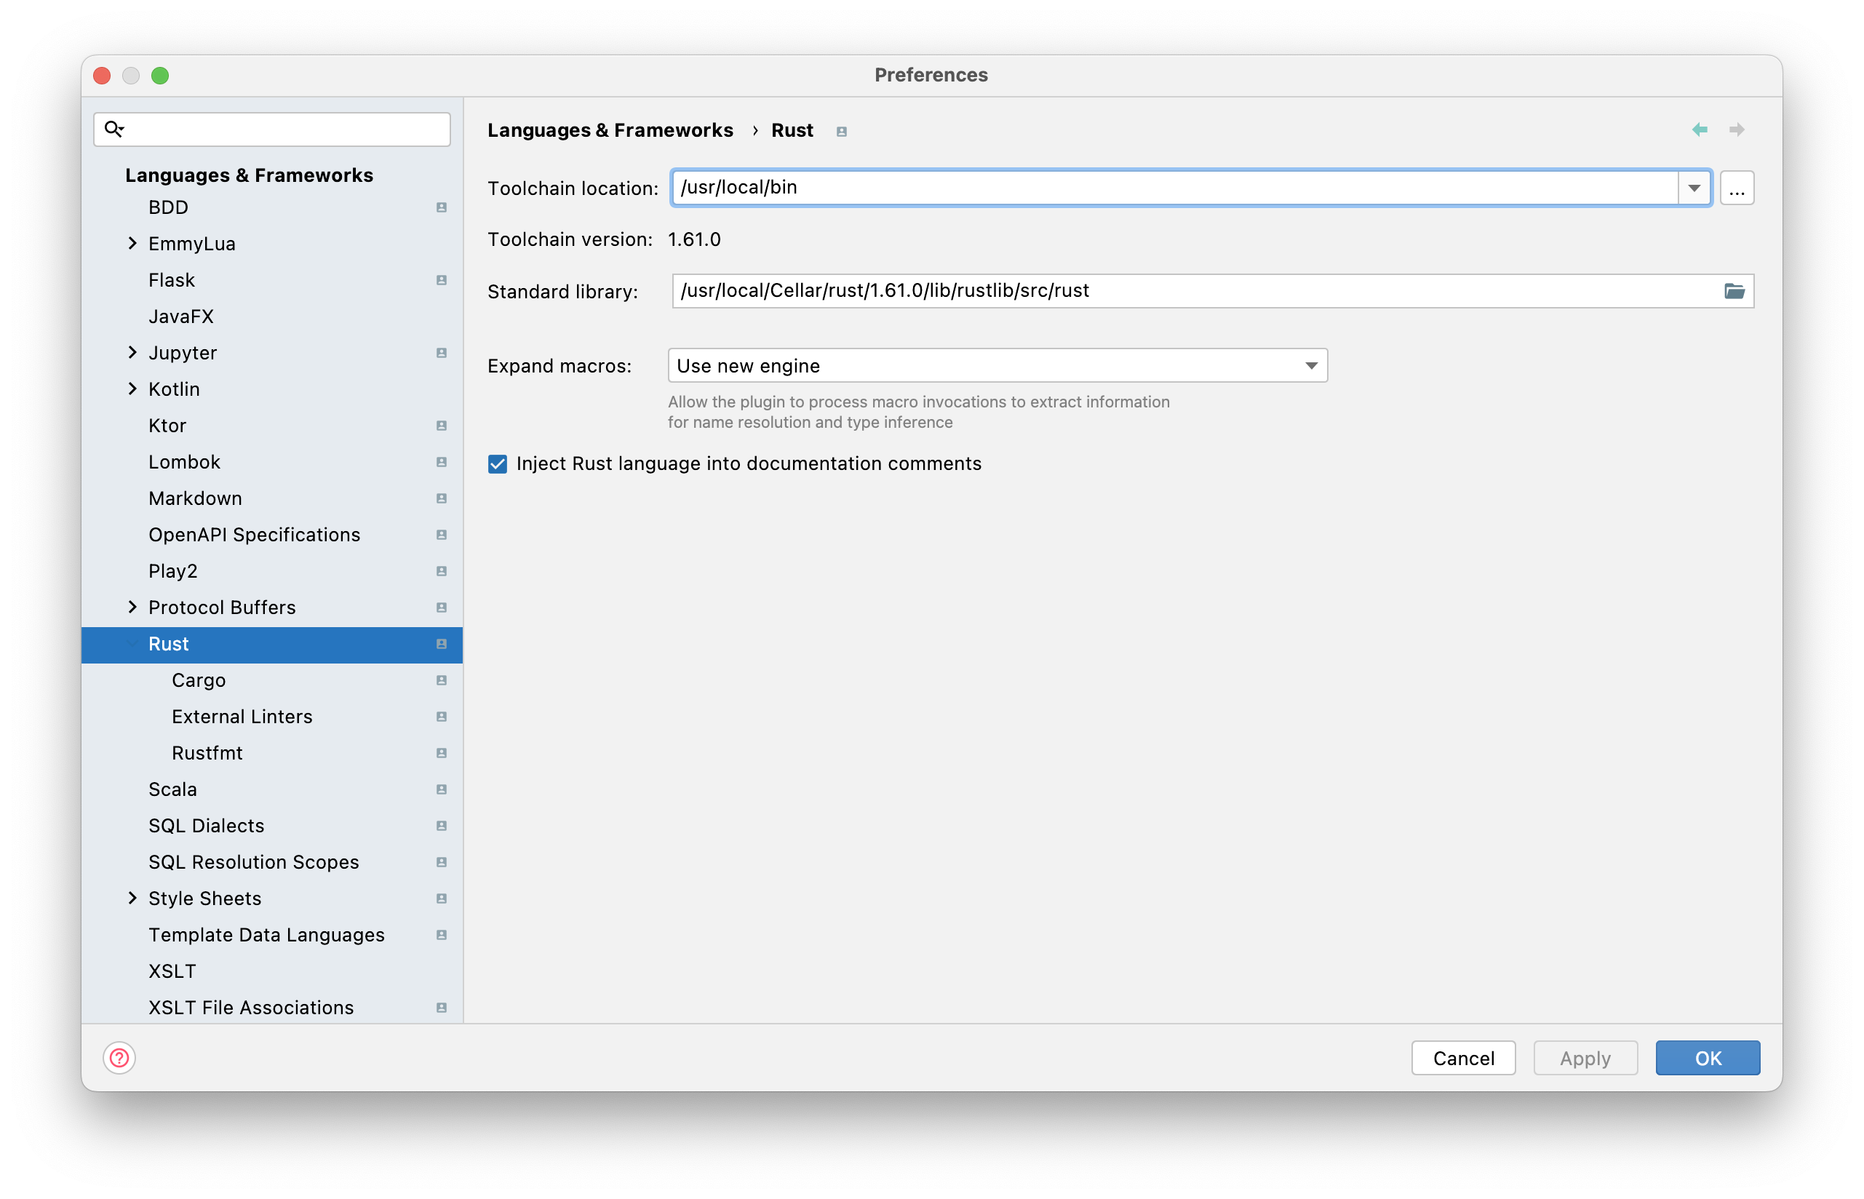The image size is (1864, 1199).
Task: Click project settings icon next to Markdown
Action: (442, 498)
